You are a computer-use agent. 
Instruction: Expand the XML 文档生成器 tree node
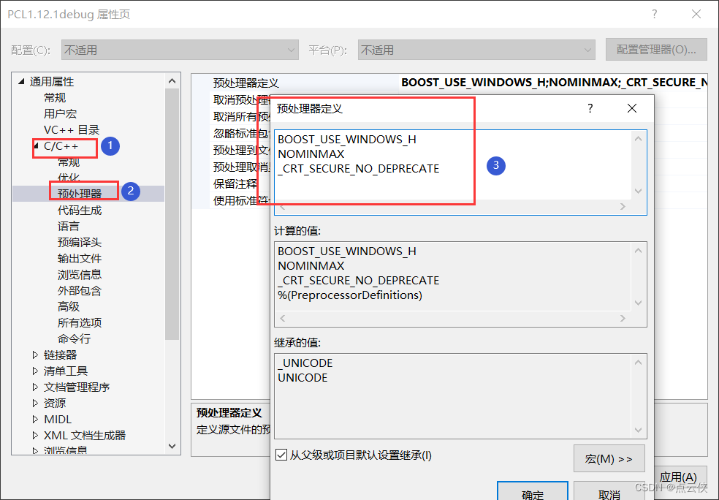click(35, 435)
